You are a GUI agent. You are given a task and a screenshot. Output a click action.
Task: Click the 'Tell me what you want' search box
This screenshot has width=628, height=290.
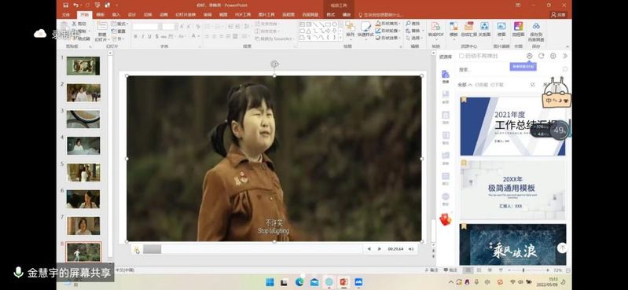coord(380,15)
